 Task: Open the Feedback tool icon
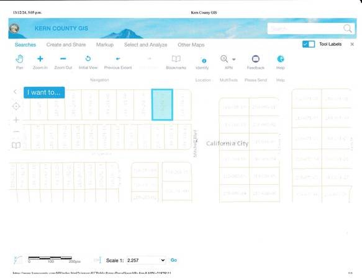pyautogui.click(x=256, y=59)
